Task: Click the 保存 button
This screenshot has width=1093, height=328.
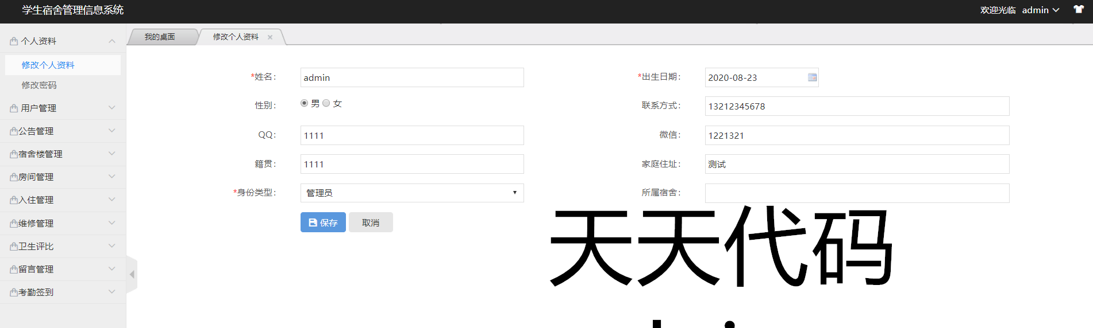Action: click(323, 222)
